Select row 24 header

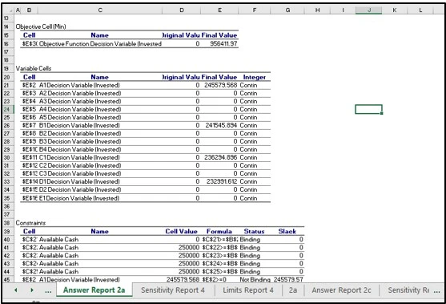click(x=7, y=109)
